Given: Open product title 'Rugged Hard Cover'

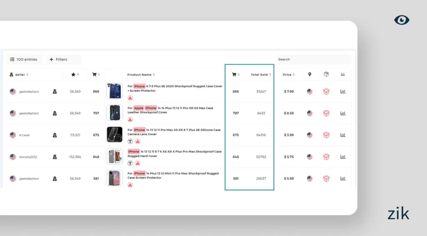Looking at the screenshot, I should [x=174, y=154].
